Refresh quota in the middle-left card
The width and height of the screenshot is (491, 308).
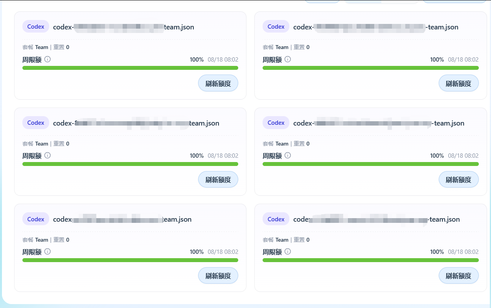coord(218,179)
